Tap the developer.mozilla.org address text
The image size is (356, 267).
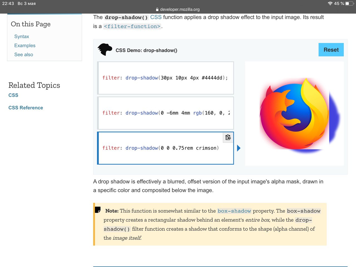[180, 9]
